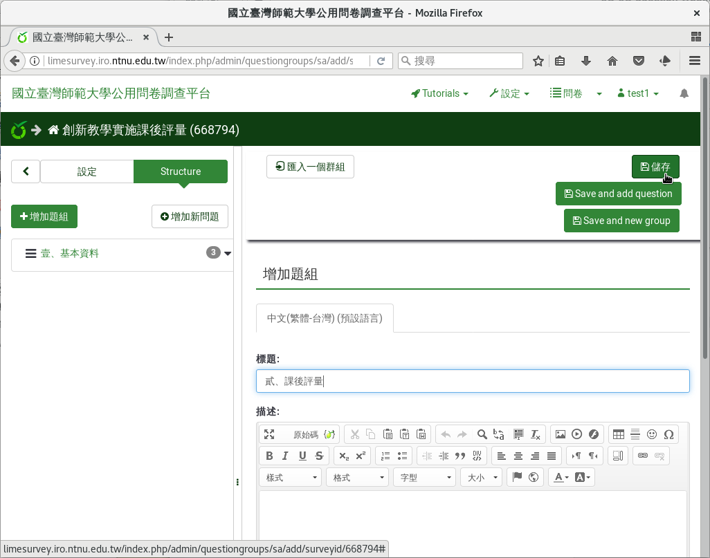Toggle bold formatting
The image size is (710, 558).
coord(269,456)
